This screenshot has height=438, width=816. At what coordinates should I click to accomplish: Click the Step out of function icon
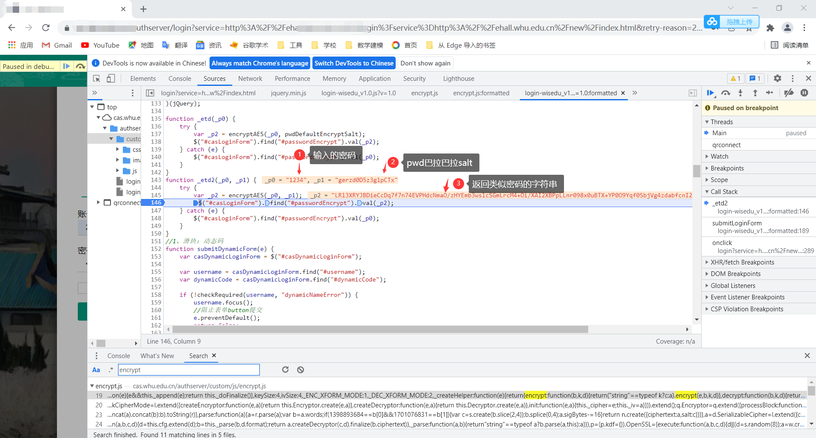(x=755, y=93)
